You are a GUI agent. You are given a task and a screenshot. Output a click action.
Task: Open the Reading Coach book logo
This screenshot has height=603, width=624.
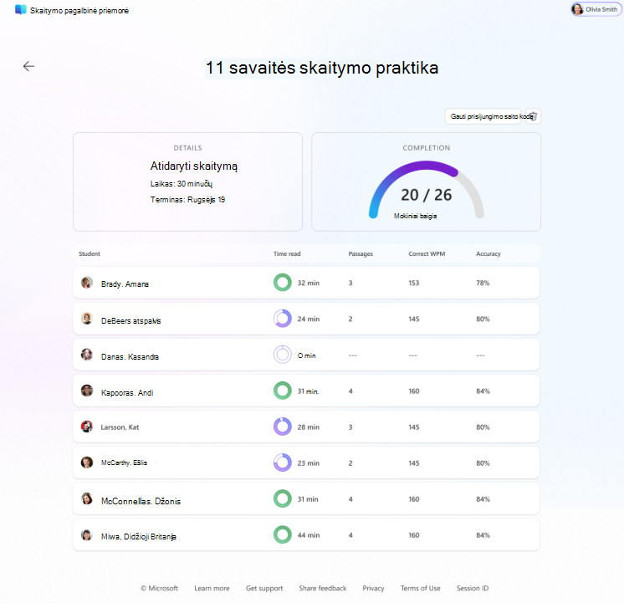(21, 10)
